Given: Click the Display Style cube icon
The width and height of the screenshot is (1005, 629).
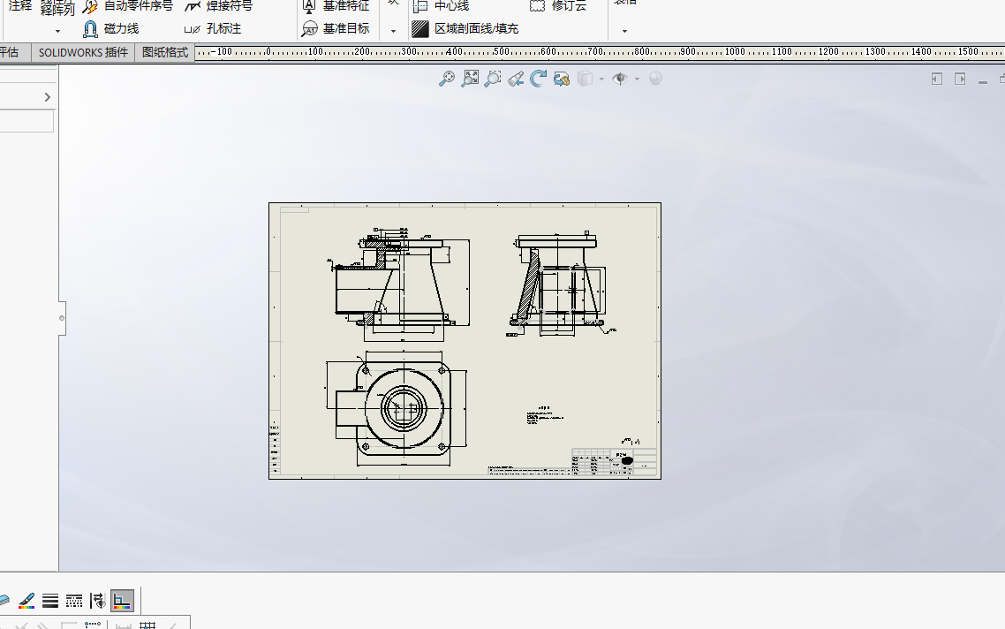Looking at the screenshot, I should [585, 79].
